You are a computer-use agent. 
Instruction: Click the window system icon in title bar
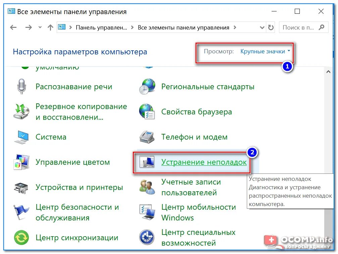11,11
